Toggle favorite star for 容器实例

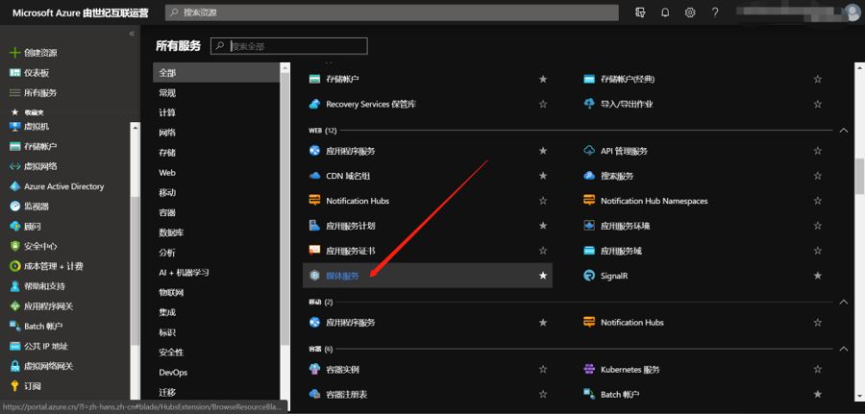(543, 370)
